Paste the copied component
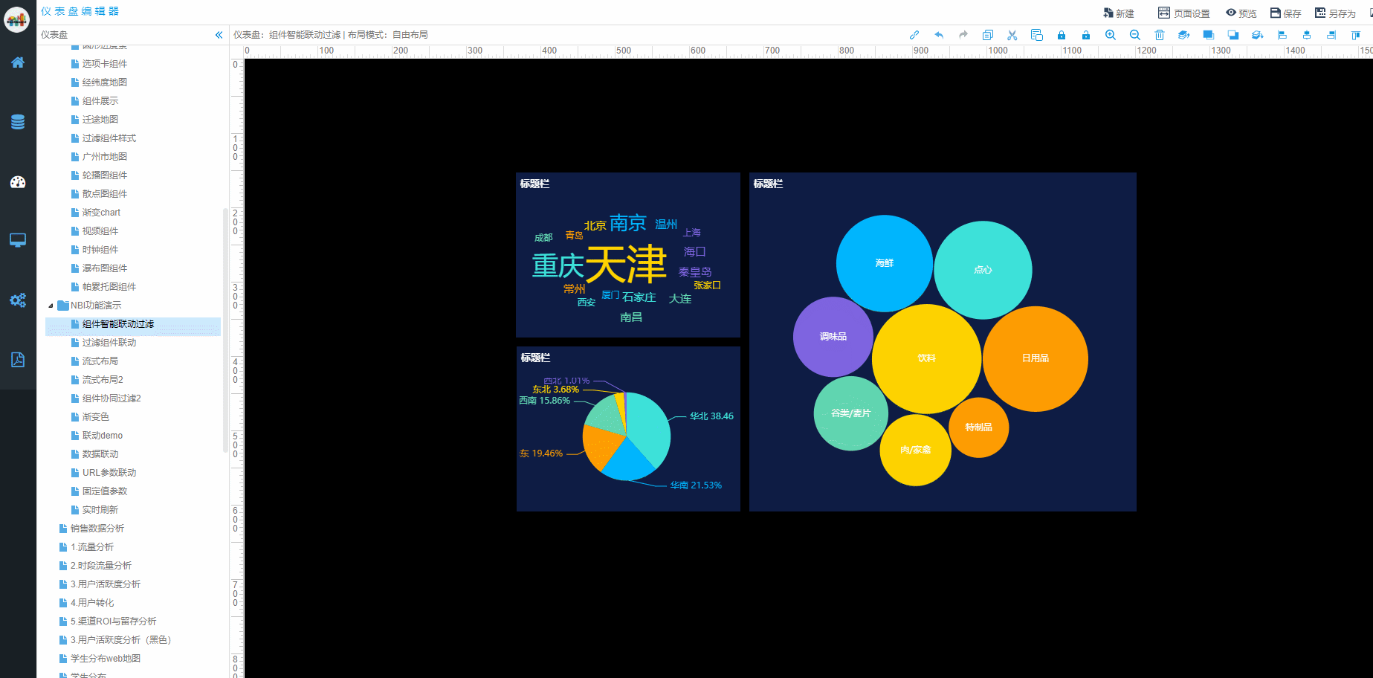1373x678 pixels. click(x=1037, y=35)
